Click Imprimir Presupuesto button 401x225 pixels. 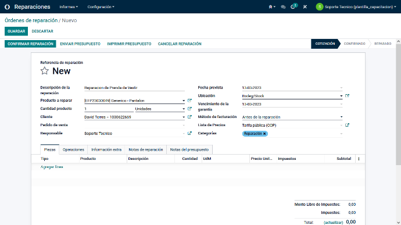(129, 44)
